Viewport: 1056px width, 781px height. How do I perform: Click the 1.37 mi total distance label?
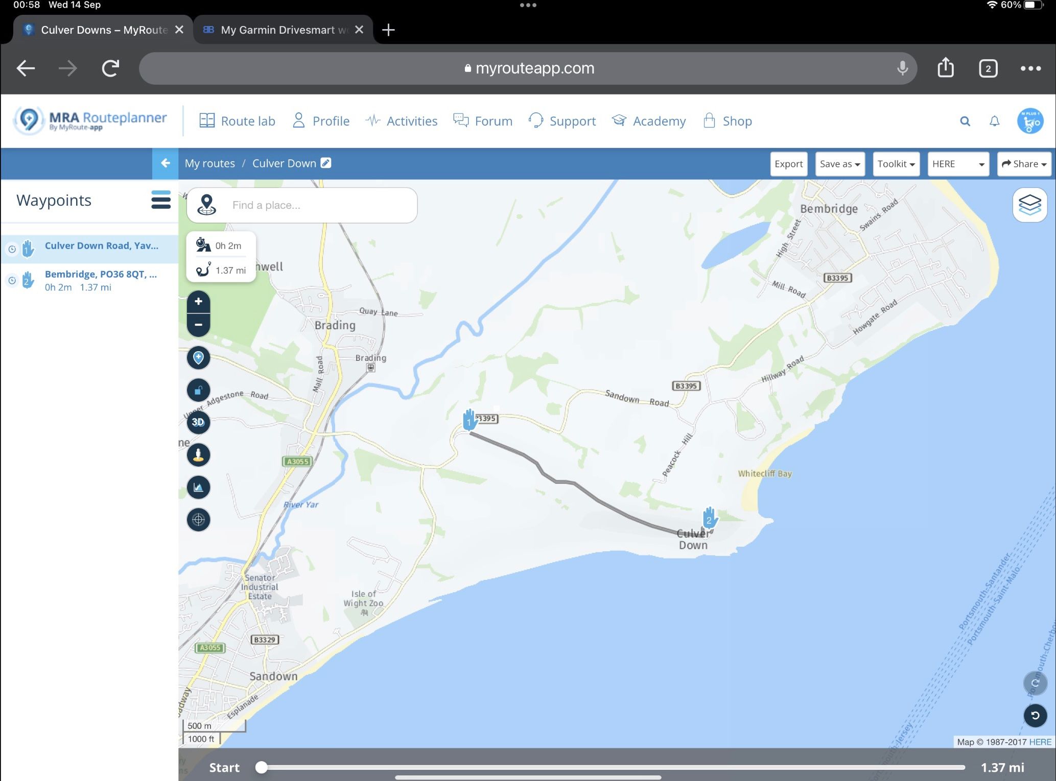[x=1002, y=768]
